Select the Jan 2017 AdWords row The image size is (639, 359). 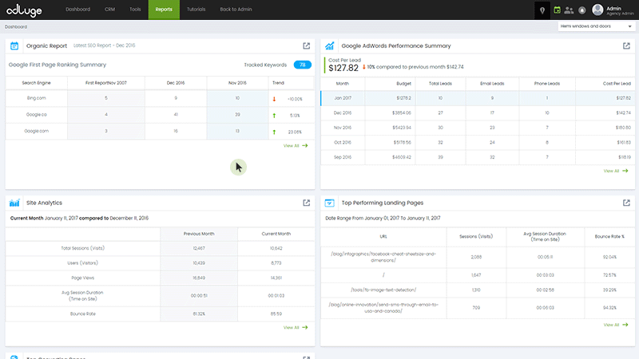(478, 98)
